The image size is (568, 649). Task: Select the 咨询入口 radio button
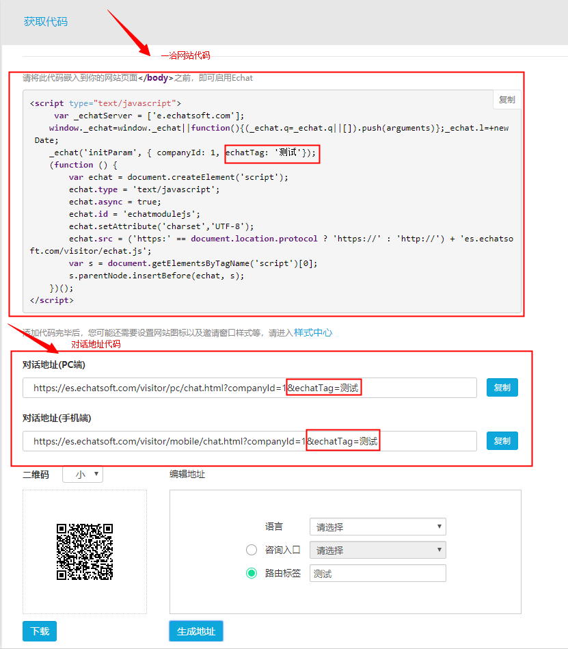point(252,550)
